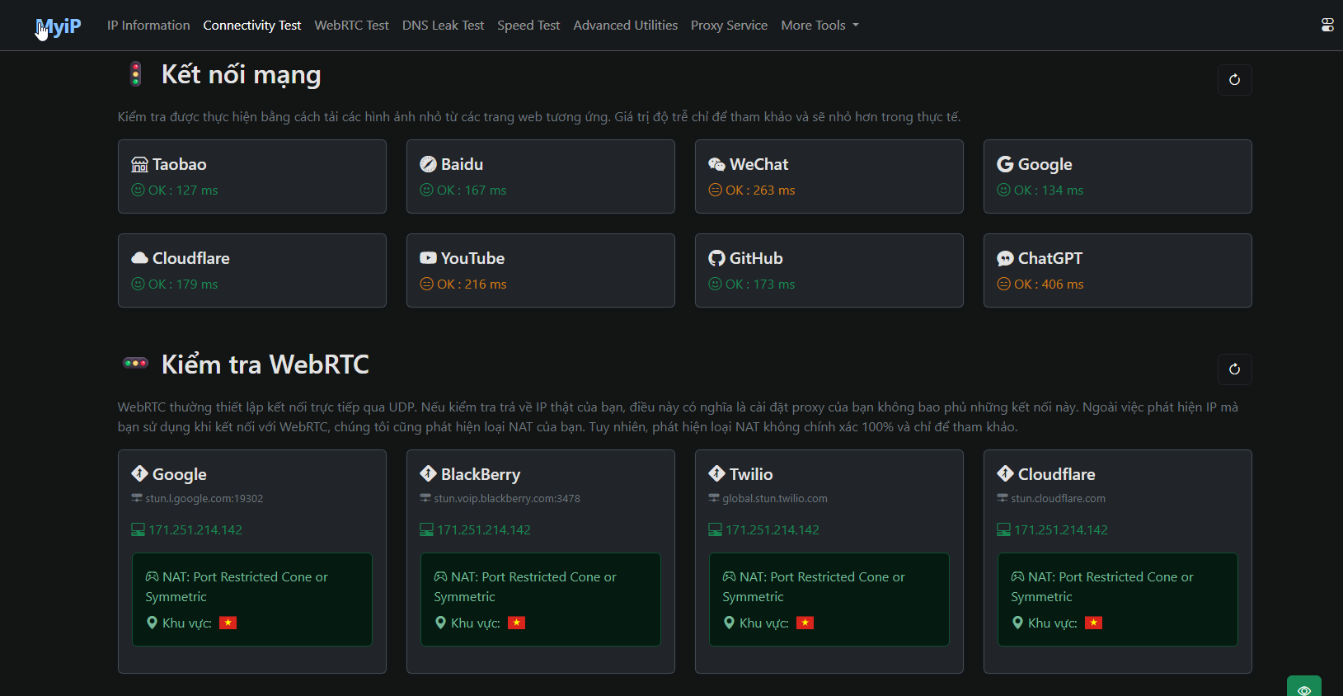Image resolution: width=1343 pixels, height=696 pixels.
Task: Click the Baidu compass icon
Action: (428, 164)
